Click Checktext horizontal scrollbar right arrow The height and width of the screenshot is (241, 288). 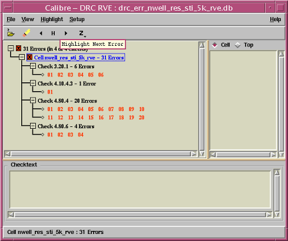[x=269, y=215]
